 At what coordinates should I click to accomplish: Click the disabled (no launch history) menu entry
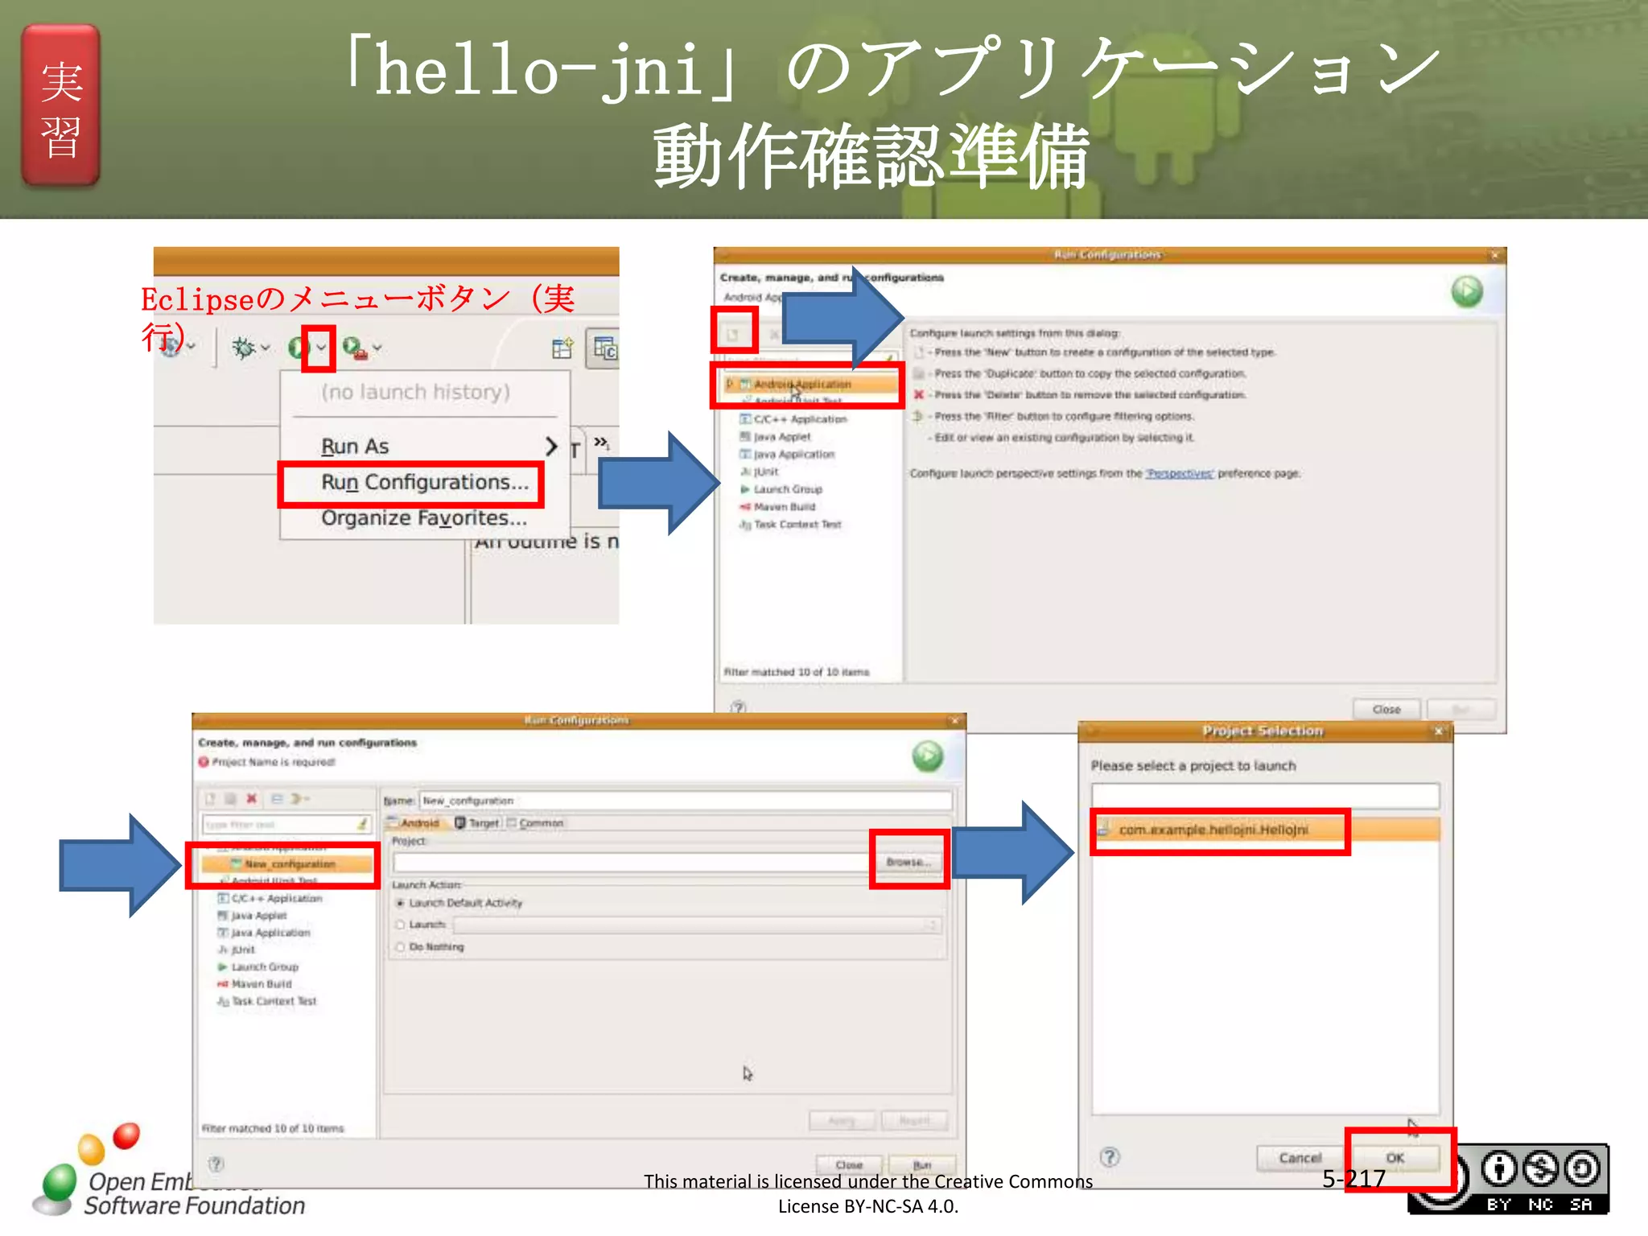click(x=416, y=392)
